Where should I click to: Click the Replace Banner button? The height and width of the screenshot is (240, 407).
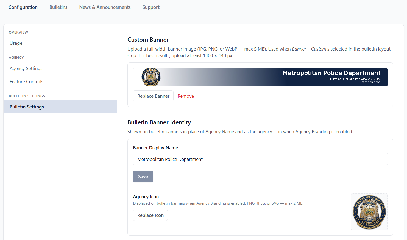(153, 96)
